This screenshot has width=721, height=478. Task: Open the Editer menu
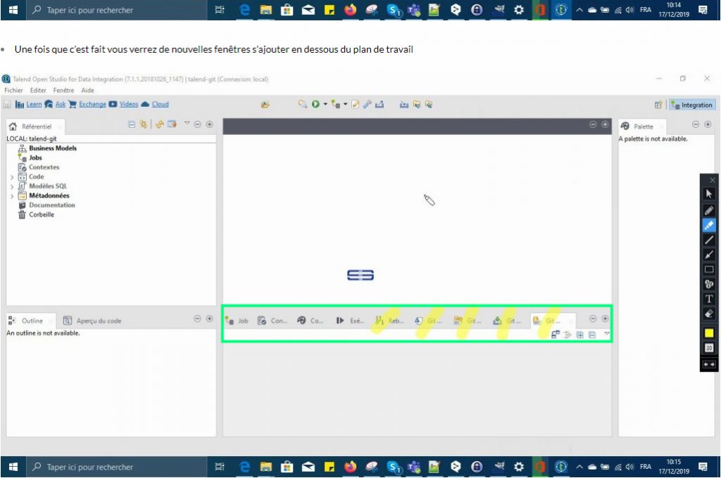coord(38,91)
